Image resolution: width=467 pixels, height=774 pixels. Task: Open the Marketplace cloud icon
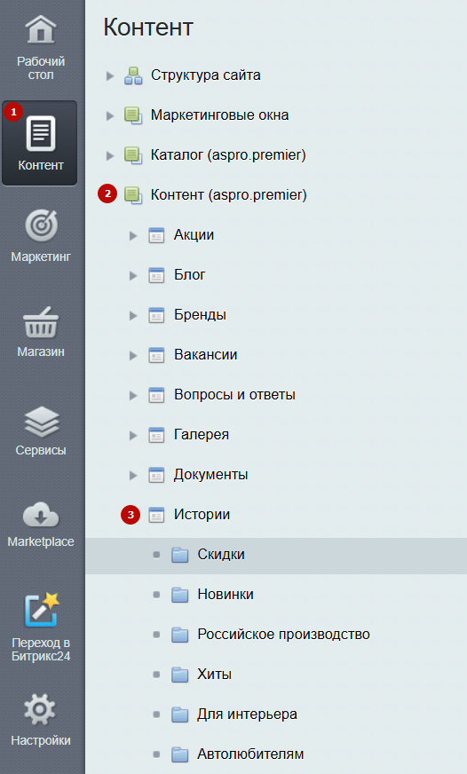pos(41,516)
